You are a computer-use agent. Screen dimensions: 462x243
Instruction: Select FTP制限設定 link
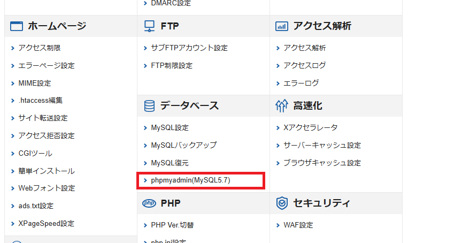pyautogui.click(x=171, y=66)
